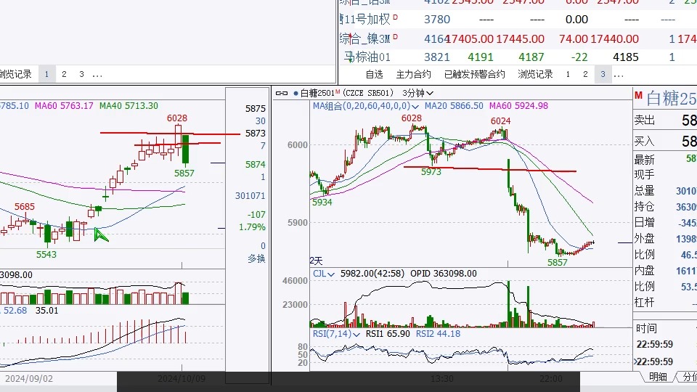Viewport: 697px width, 392px height.
Task: Go to page 2 in left panel pager
Action: (x=64, y=74)
